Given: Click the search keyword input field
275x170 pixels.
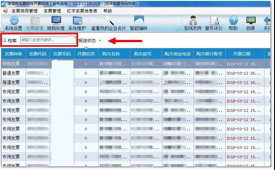Looking at the screenshot, I should pos(48,40).
